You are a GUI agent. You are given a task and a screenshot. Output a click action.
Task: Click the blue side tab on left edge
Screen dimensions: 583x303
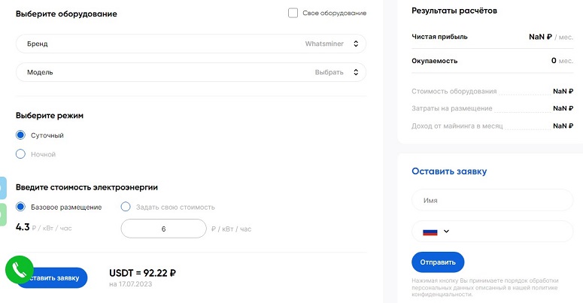3,188
